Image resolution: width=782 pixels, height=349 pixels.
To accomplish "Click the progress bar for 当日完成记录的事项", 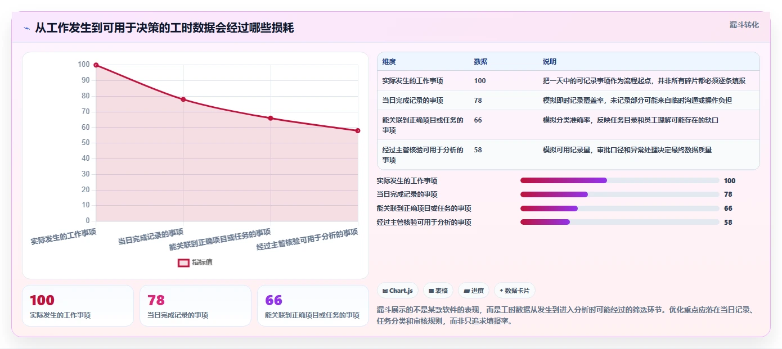I will tap(620, 194).
